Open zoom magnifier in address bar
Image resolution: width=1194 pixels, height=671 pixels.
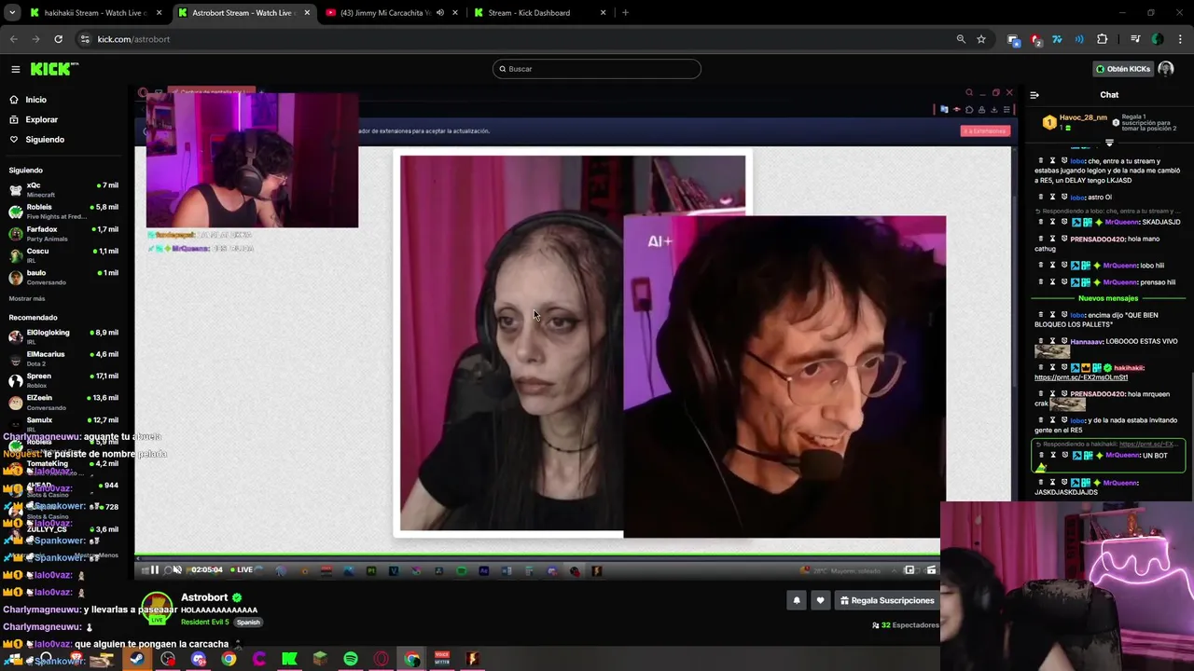pyautogui.click(x=961, y=39)
